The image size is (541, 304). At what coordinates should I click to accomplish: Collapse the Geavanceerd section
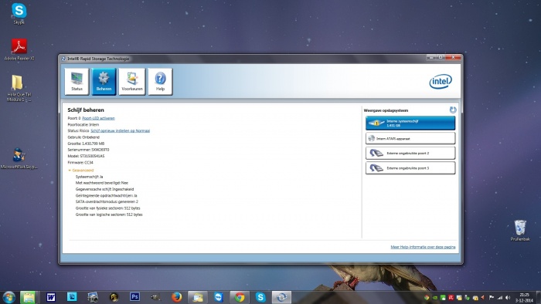click(x=81, y=171)
